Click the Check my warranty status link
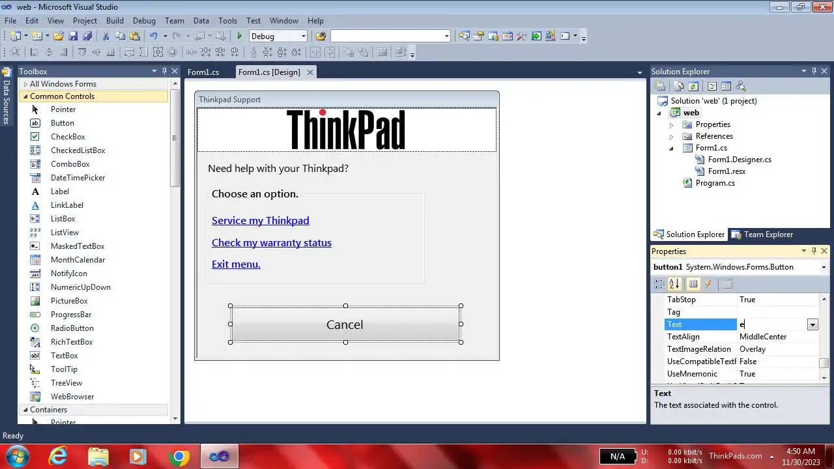 (x=272, y=243)
